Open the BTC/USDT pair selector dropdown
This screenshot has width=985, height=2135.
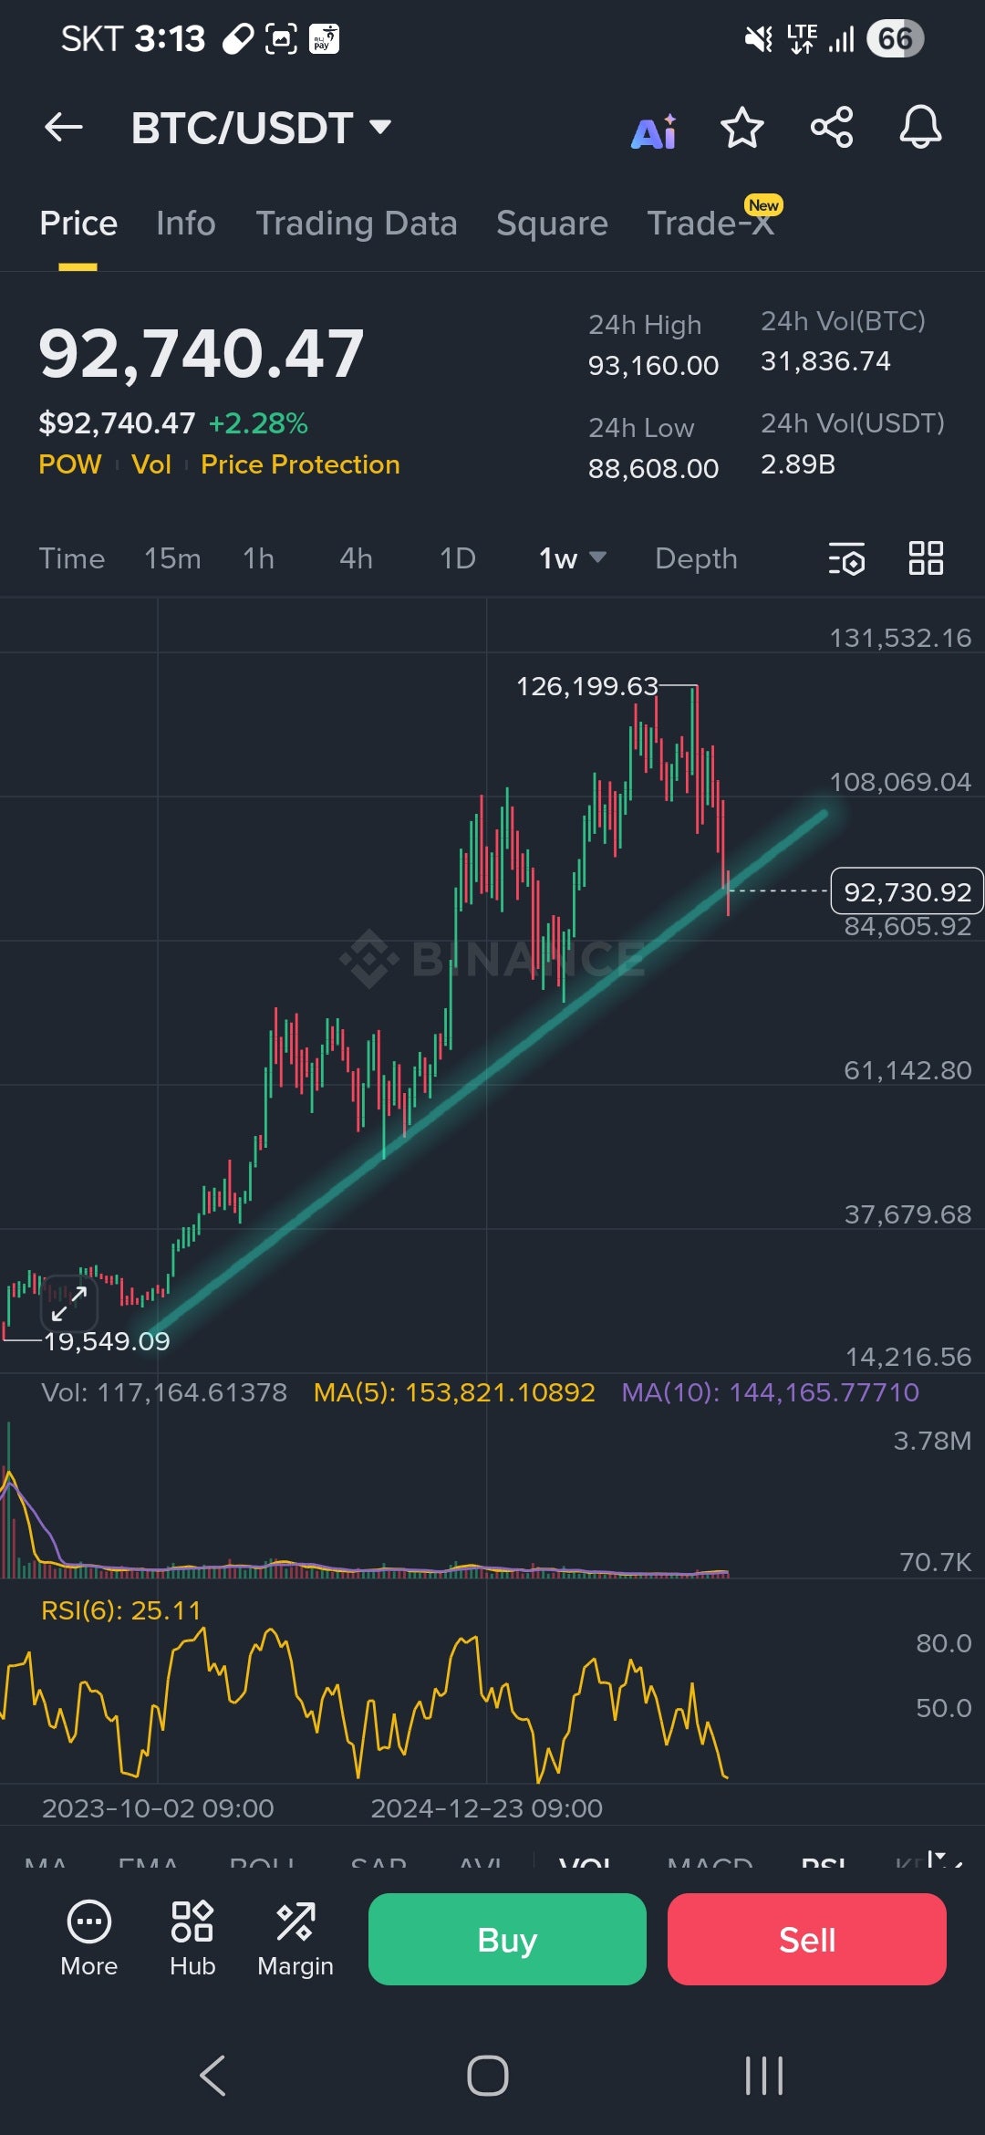pos(262,128)
